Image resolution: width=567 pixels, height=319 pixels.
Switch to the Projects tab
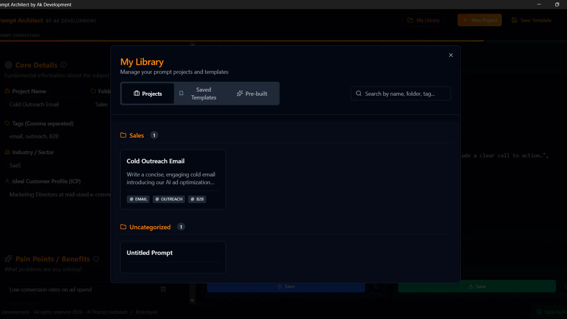(148, 94)
